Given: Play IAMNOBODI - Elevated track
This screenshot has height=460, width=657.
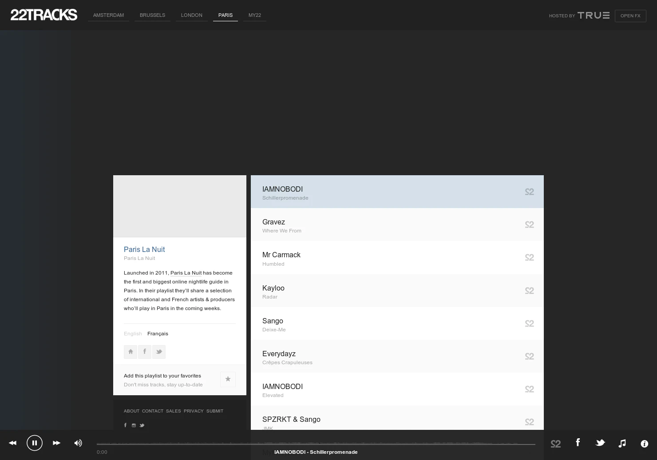Looking at the screenshot, I should point(397,389).
